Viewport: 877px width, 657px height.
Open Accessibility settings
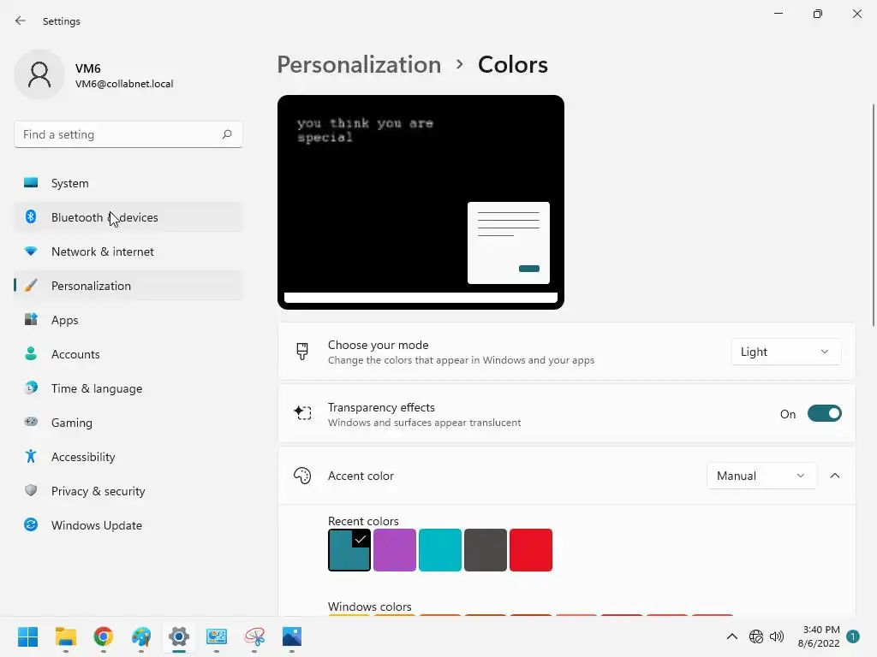(x=128, y=457)
